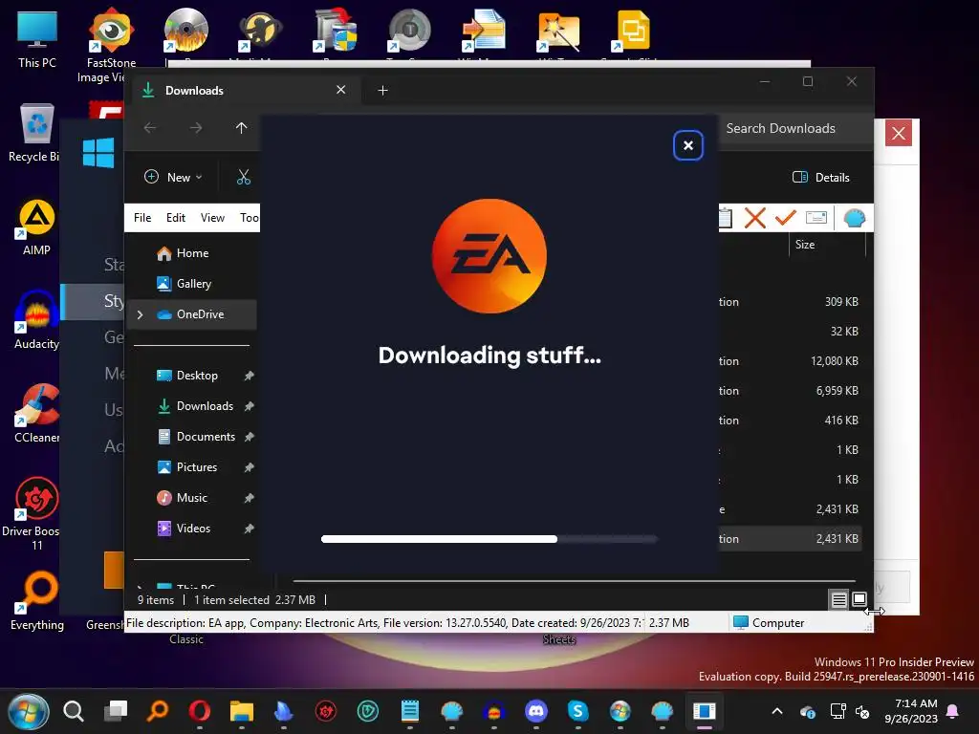This screenshot has height=734, width=979.
Task: Open taskbar Search magnifier
Action: (73, 711)
